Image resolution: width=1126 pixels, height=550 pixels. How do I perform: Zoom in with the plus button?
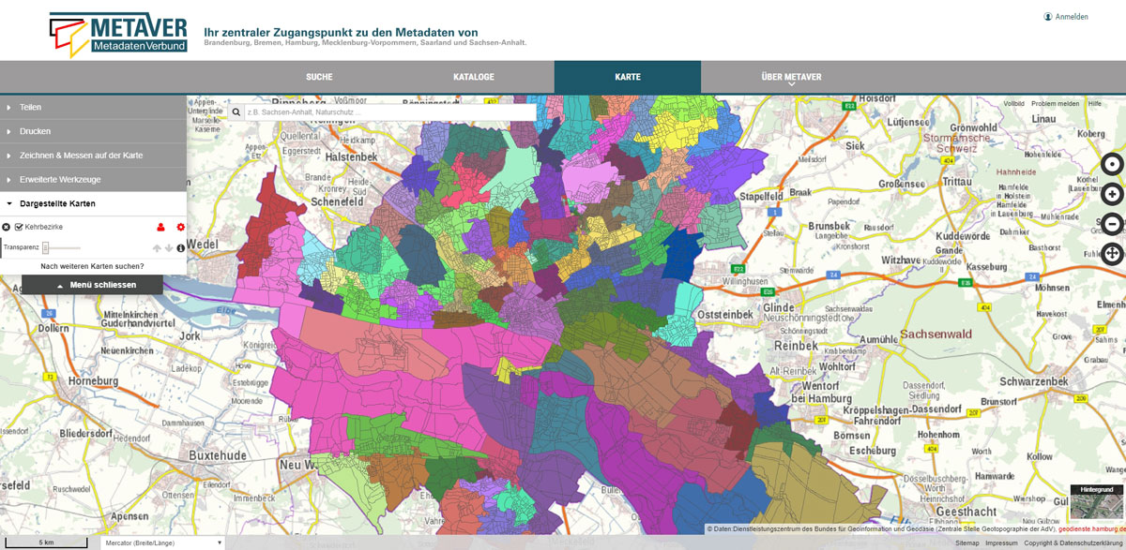click(1112, 194)
